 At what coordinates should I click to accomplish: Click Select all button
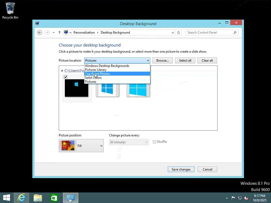(x=185, y=61)
